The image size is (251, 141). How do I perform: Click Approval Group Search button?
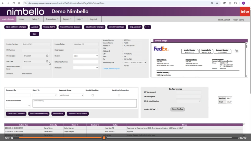coord(78,114)
